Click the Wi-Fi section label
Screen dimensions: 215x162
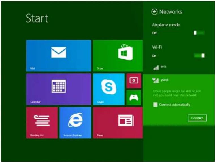(x=157, y=47)
